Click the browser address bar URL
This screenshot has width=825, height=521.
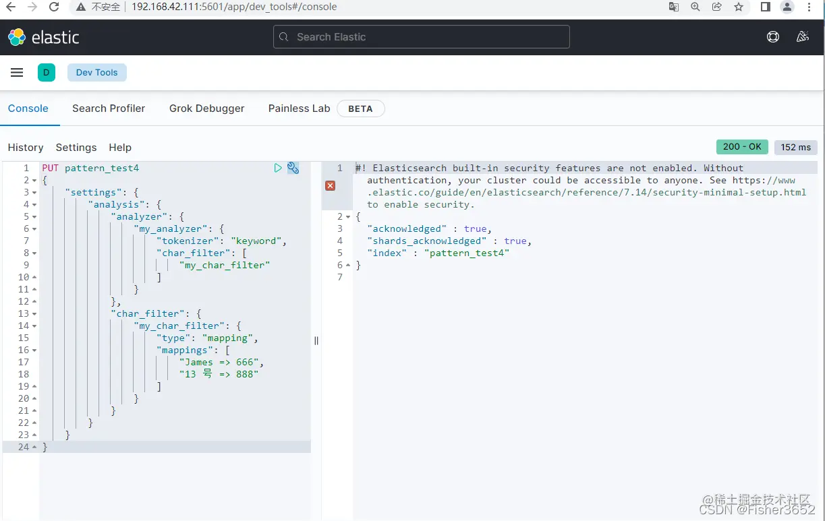[234, 7]
